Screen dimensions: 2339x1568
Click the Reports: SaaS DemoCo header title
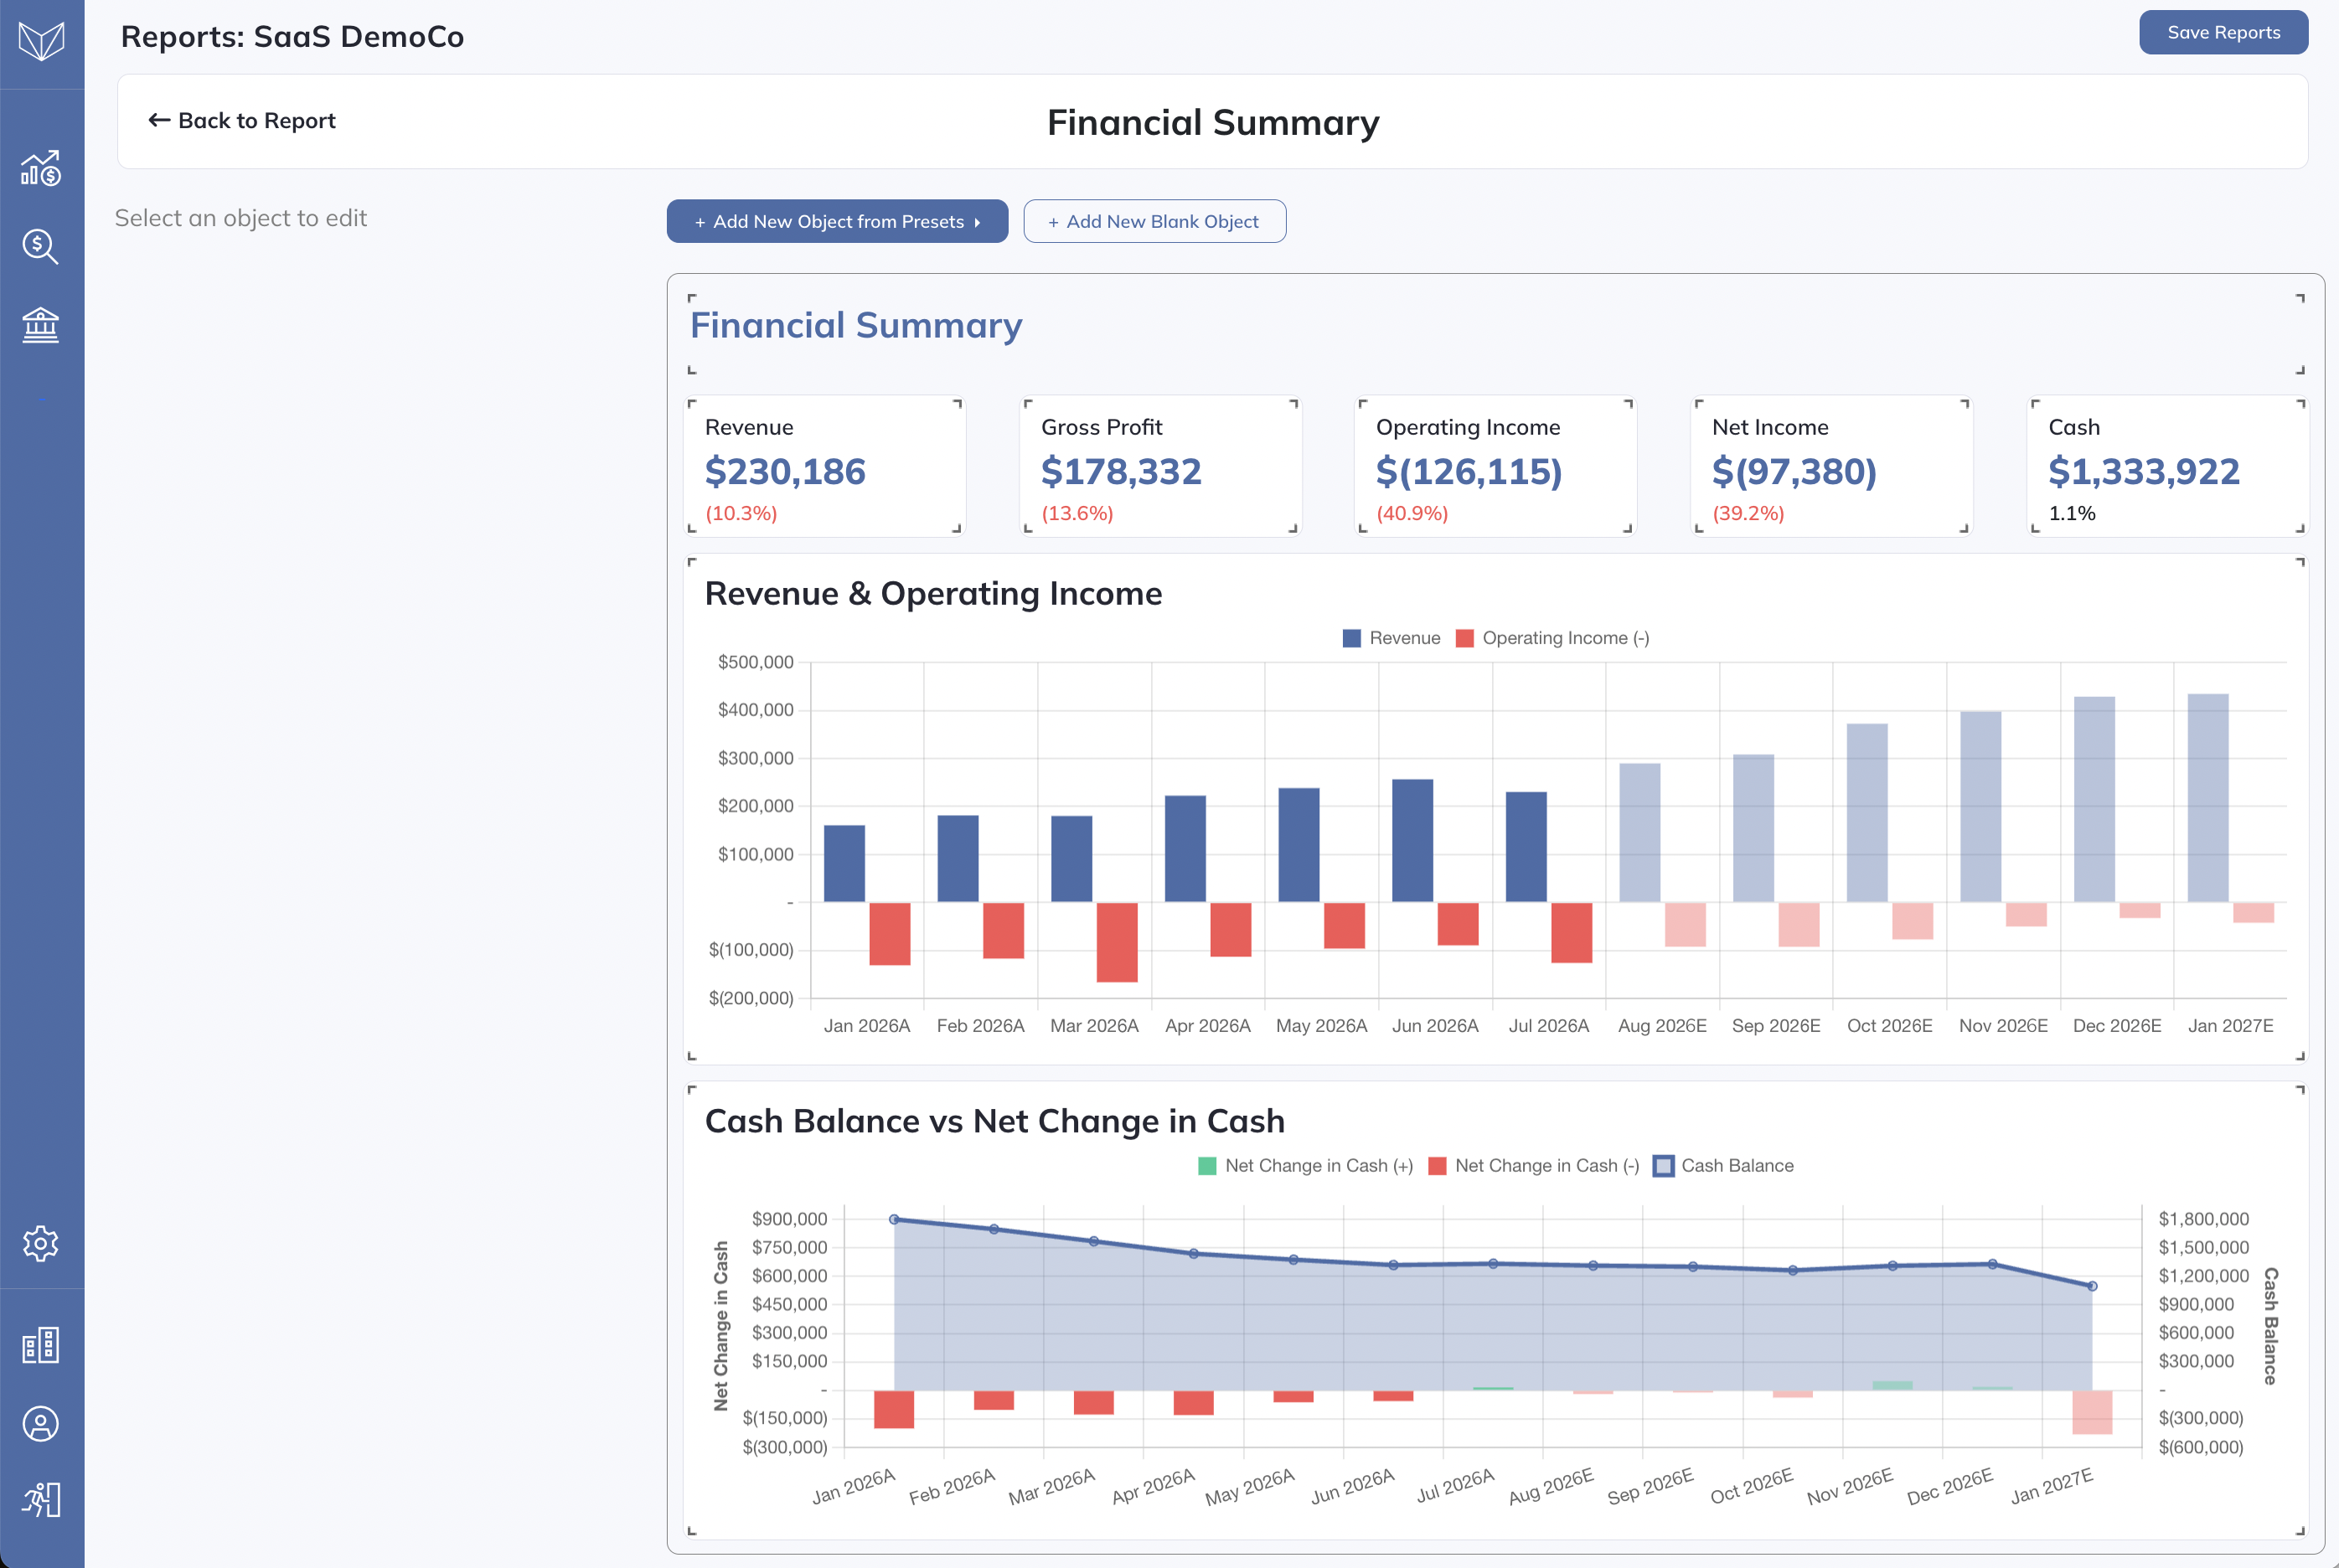pyautogui.click(x=292, y=36)
